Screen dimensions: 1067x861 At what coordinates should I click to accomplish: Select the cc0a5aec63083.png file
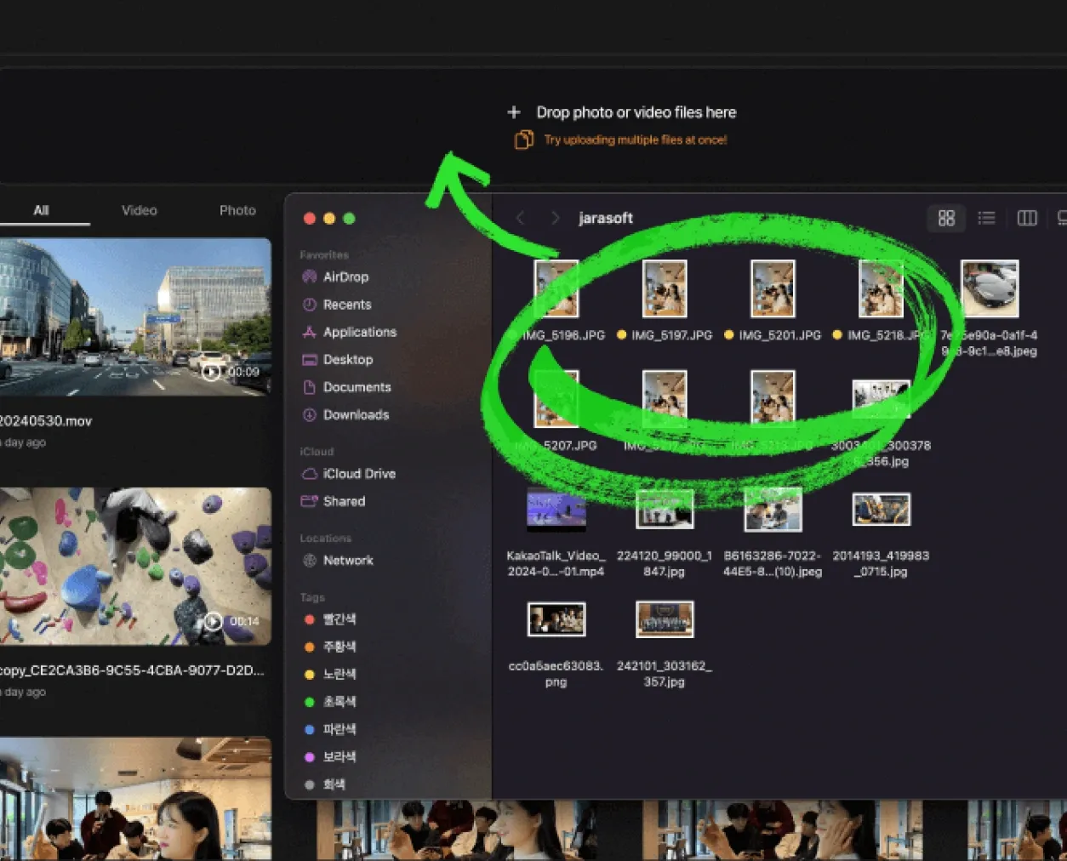556,620
